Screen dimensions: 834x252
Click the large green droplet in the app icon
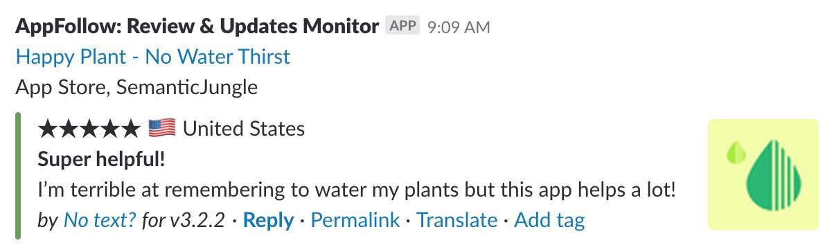[x=774, y=177]
